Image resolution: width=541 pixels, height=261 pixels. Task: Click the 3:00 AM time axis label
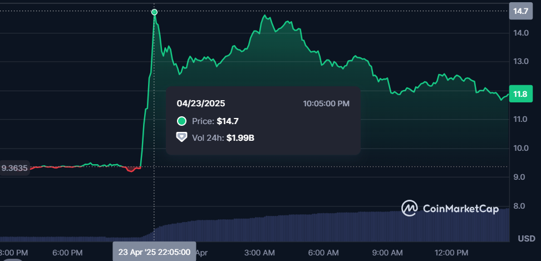tap(260, 252)
